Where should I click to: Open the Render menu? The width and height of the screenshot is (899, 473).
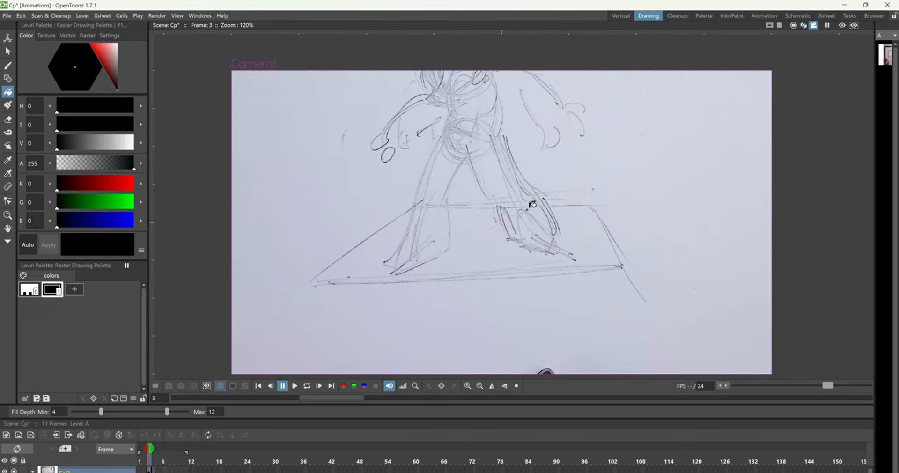click(157, 15)
